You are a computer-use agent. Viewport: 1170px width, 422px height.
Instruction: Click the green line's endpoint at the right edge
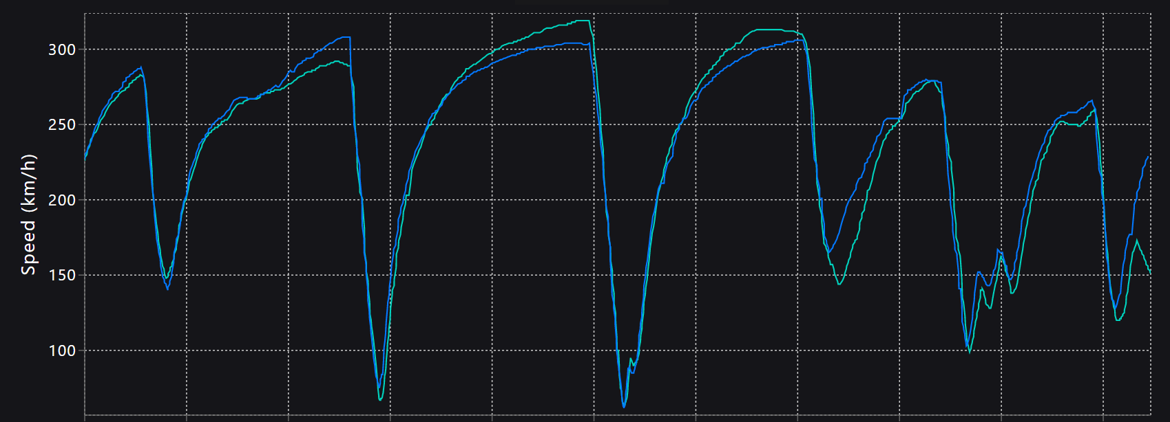pyautogui.click(x=1150, y=273)
